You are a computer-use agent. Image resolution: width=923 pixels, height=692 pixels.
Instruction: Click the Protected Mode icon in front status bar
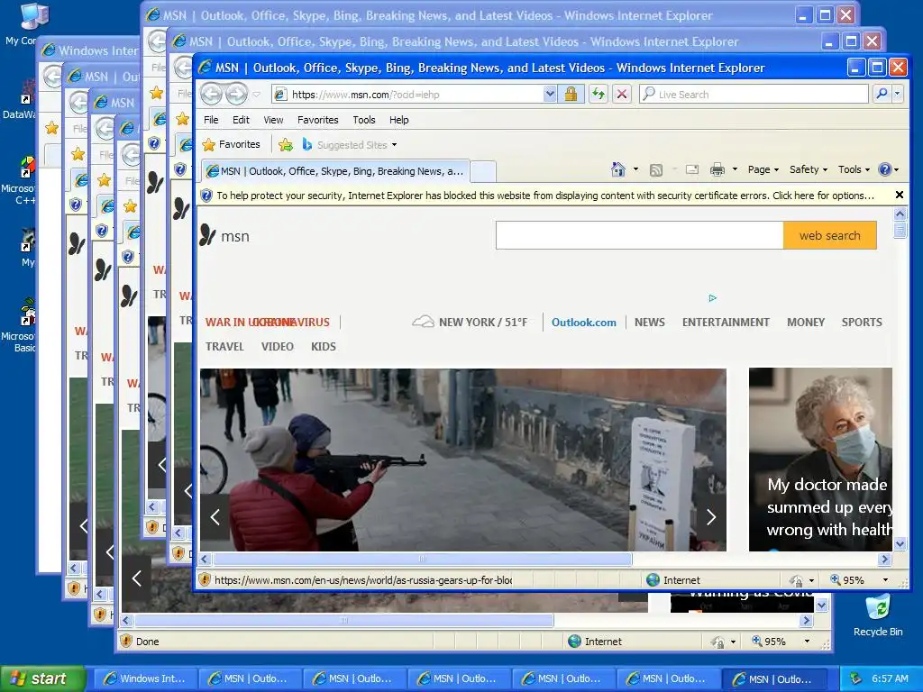point(796,581)
